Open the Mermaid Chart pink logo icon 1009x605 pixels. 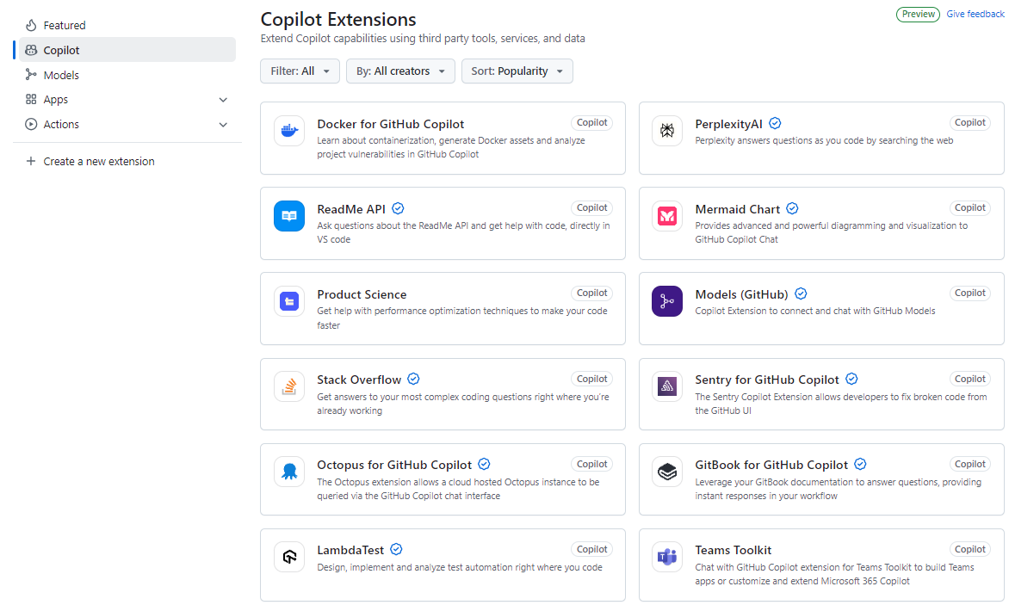click(x=667, y=216)
